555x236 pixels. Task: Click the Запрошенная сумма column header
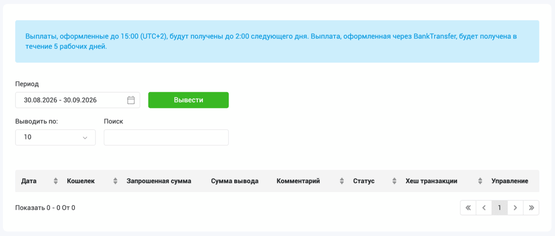click(x=159, y=181)
